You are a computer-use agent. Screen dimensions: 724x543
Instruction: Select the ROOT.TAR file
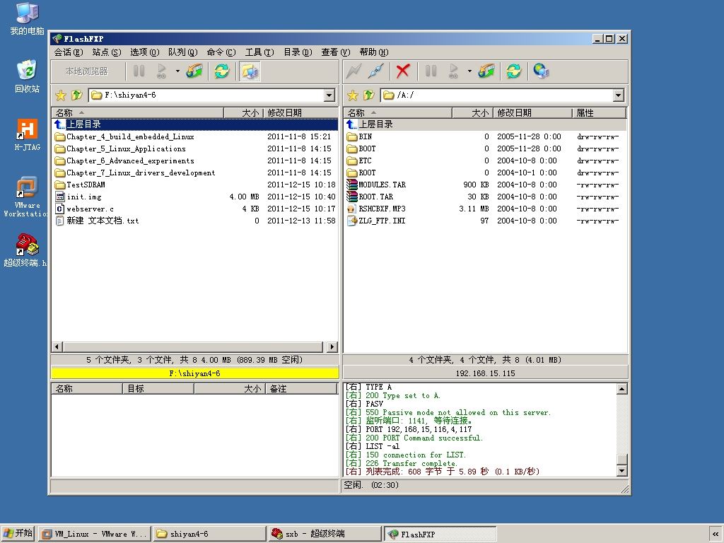point(485,197)
